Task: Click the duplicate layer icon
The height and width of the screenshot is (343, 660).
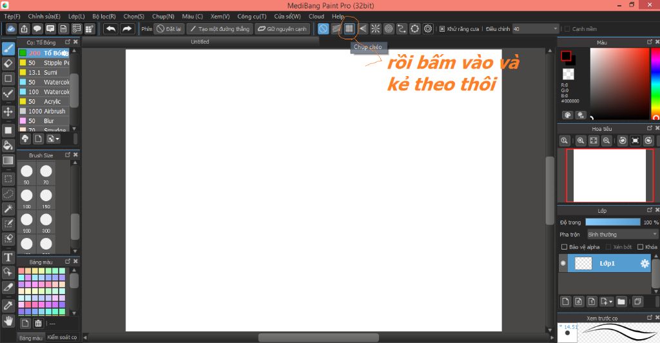Action: pyautogui.click(x=637, y=301)
